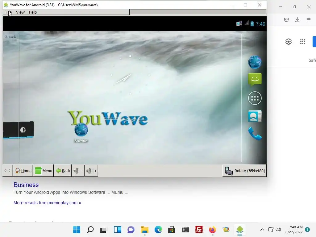Open Windows taskbar Search
316x237 pixels.
click(x=90, y=230)
